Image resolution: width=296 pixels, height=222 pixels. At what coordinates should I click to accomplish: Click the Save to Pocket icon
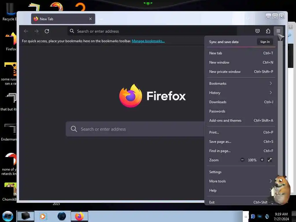258,31
